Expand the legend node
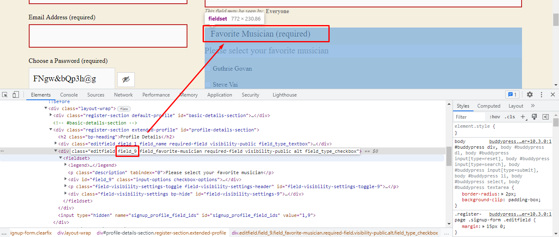Viewport: 559px width, 237px height. [x=66, y=165]
